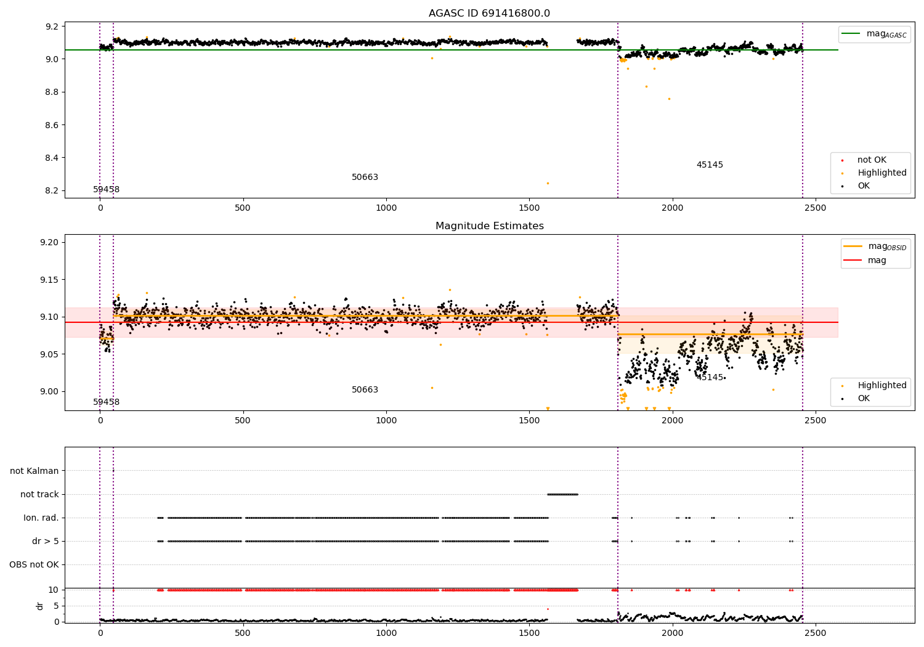Click the title "AGASC ID 691416800.0"
Image resolution: width=924 pixels, height=647 pixels.
[489, 14]
